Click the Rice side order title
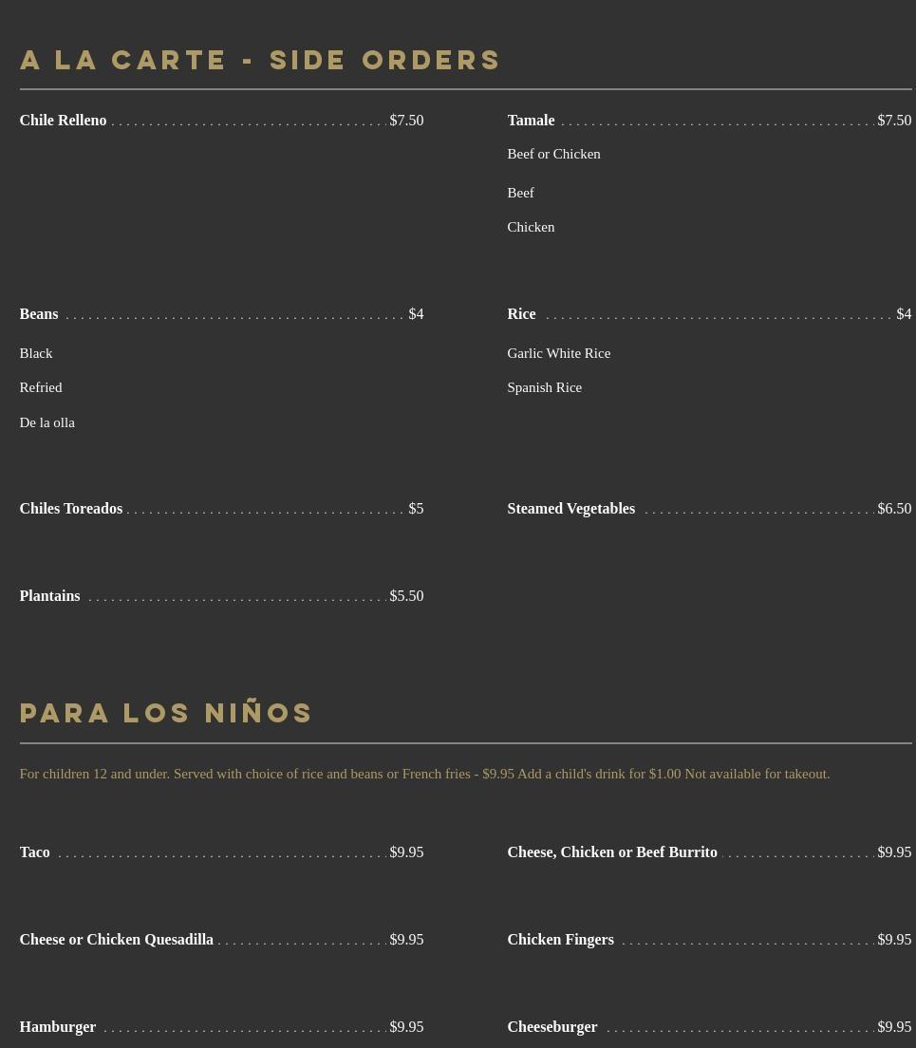 click(521, 314)
